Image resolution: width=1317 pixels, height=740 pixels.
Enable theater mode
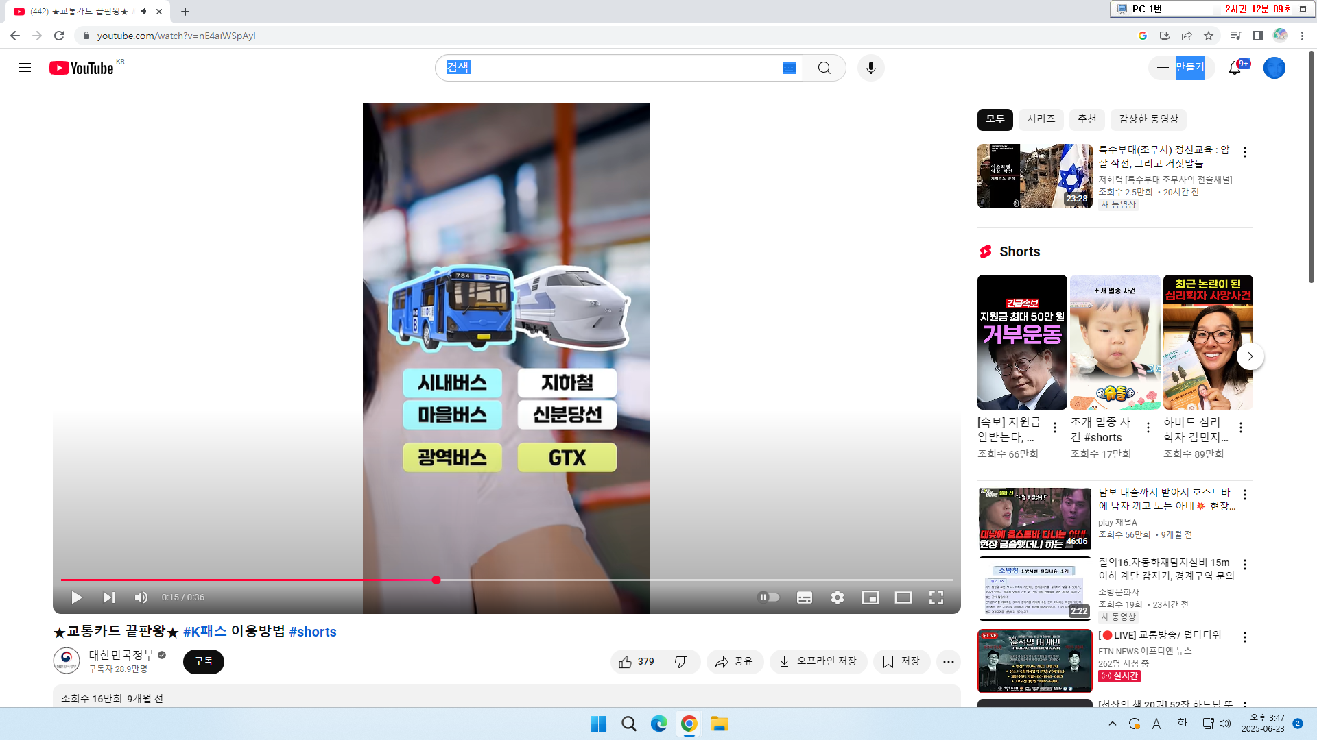[903, 597]
